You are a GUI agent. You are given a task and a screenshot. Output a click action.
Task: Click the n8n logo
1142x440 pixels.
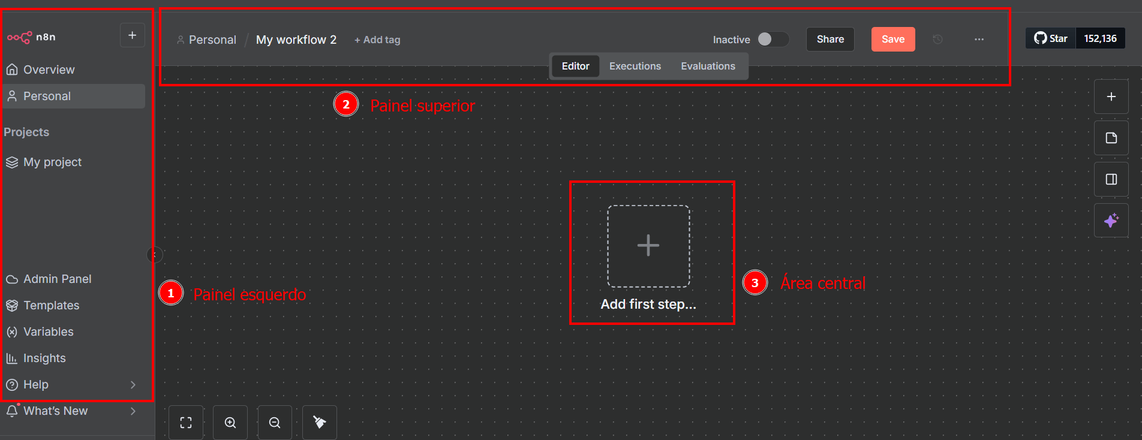click(31, 37)
